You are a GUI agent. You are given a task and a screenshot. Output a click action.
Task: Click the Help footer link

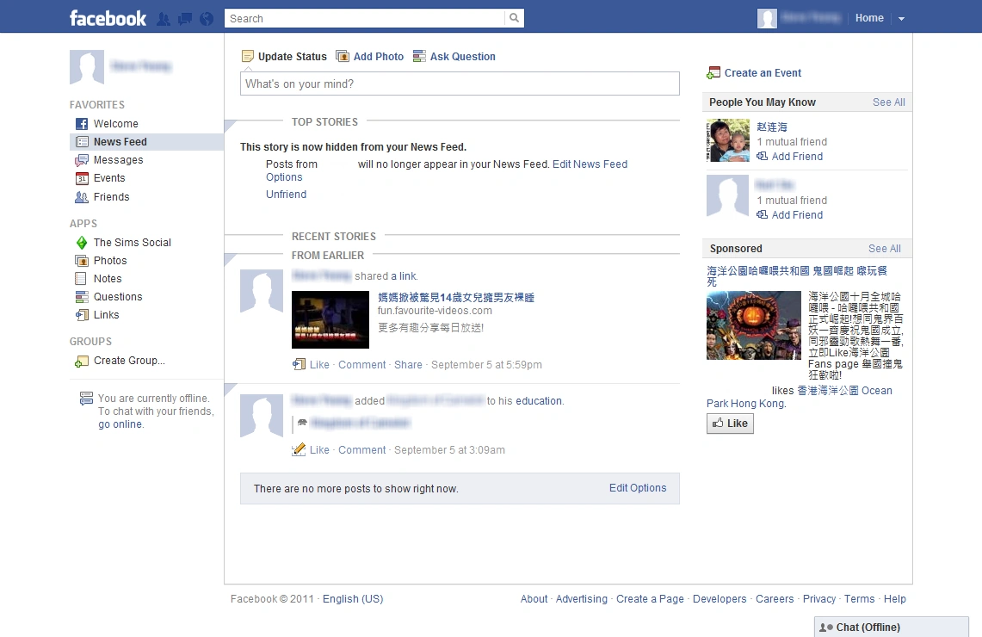coord(895,599)
